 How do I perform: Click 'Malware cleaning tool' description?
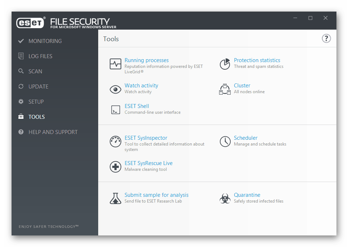pyautogui.click(x=145, y=169)
